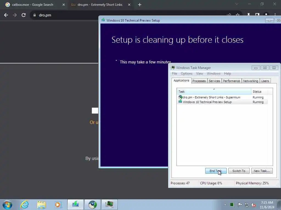
Task: Click the Setup taskbar button
Action: (x=75, y=205)
